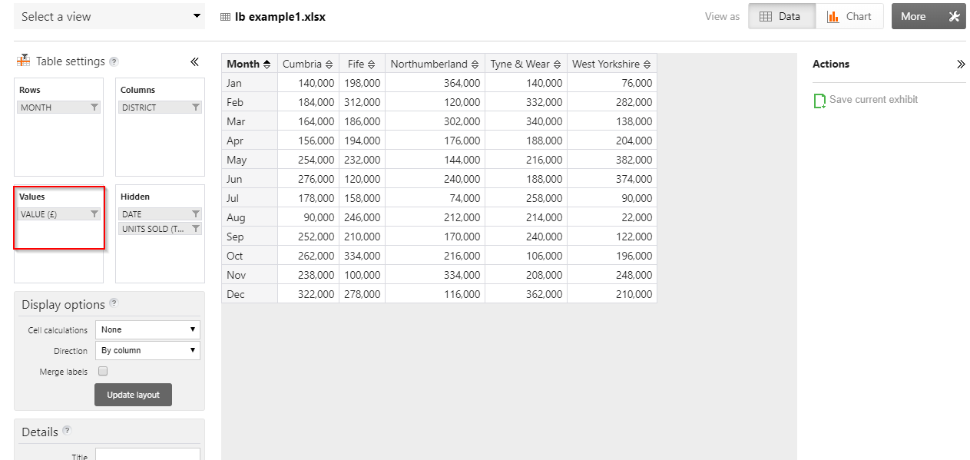970x460 pixels.
Task: Open the Cell calculations dropdown
Action: click(147, 329)
